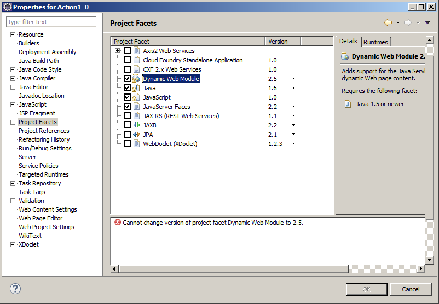
Task: Open the page view menu triangle
Action: tap(428, 22)
